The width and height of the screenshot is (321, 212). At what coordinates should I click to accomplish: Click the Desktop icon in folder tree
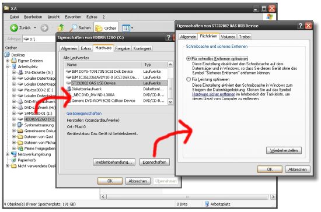pos(7,55)
